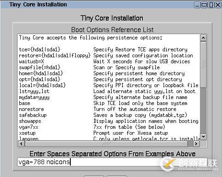This screenshot has height=177, width=222.
Task: Click the up arrow of vertical scrollbar
Action: tap(203, 38)
